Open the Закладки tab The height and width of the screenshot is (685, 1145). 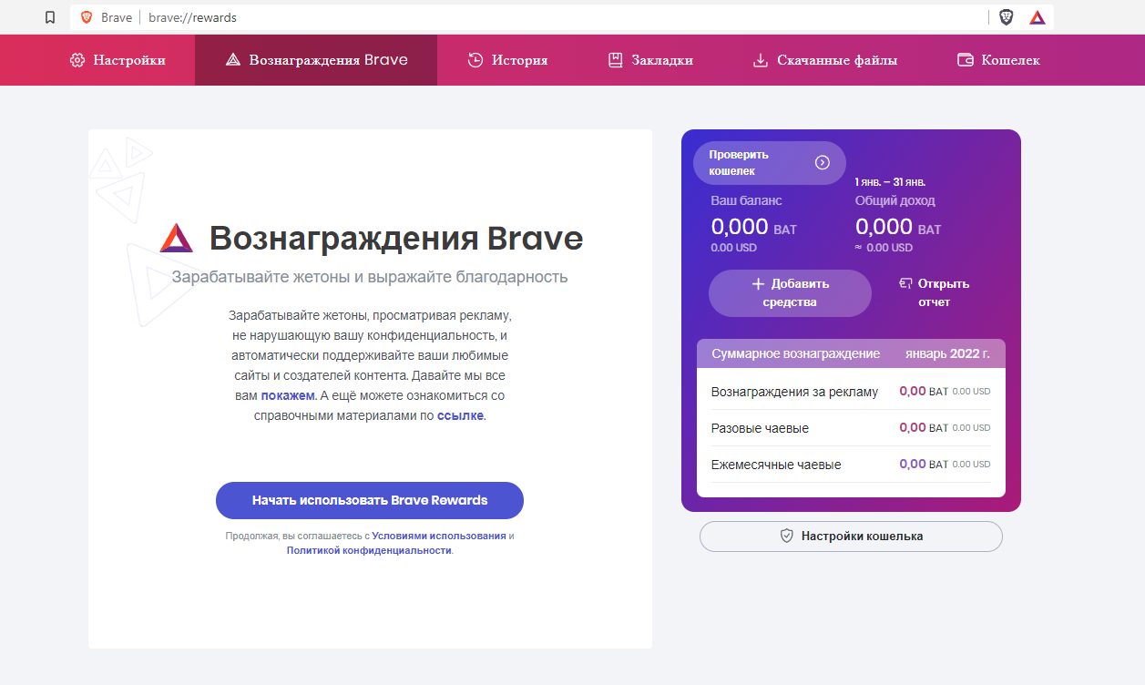(x=649, y=60)
